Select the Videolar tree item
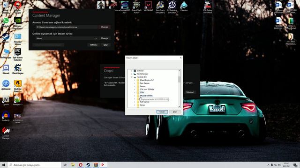The height and width of the screenshot is (168, 300). [140, 70]
